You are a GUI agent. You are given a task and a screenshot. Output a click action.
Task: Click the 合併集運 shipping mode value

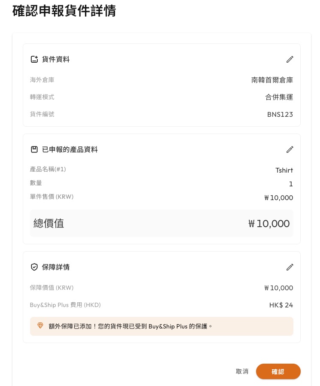tap(279, 97)
